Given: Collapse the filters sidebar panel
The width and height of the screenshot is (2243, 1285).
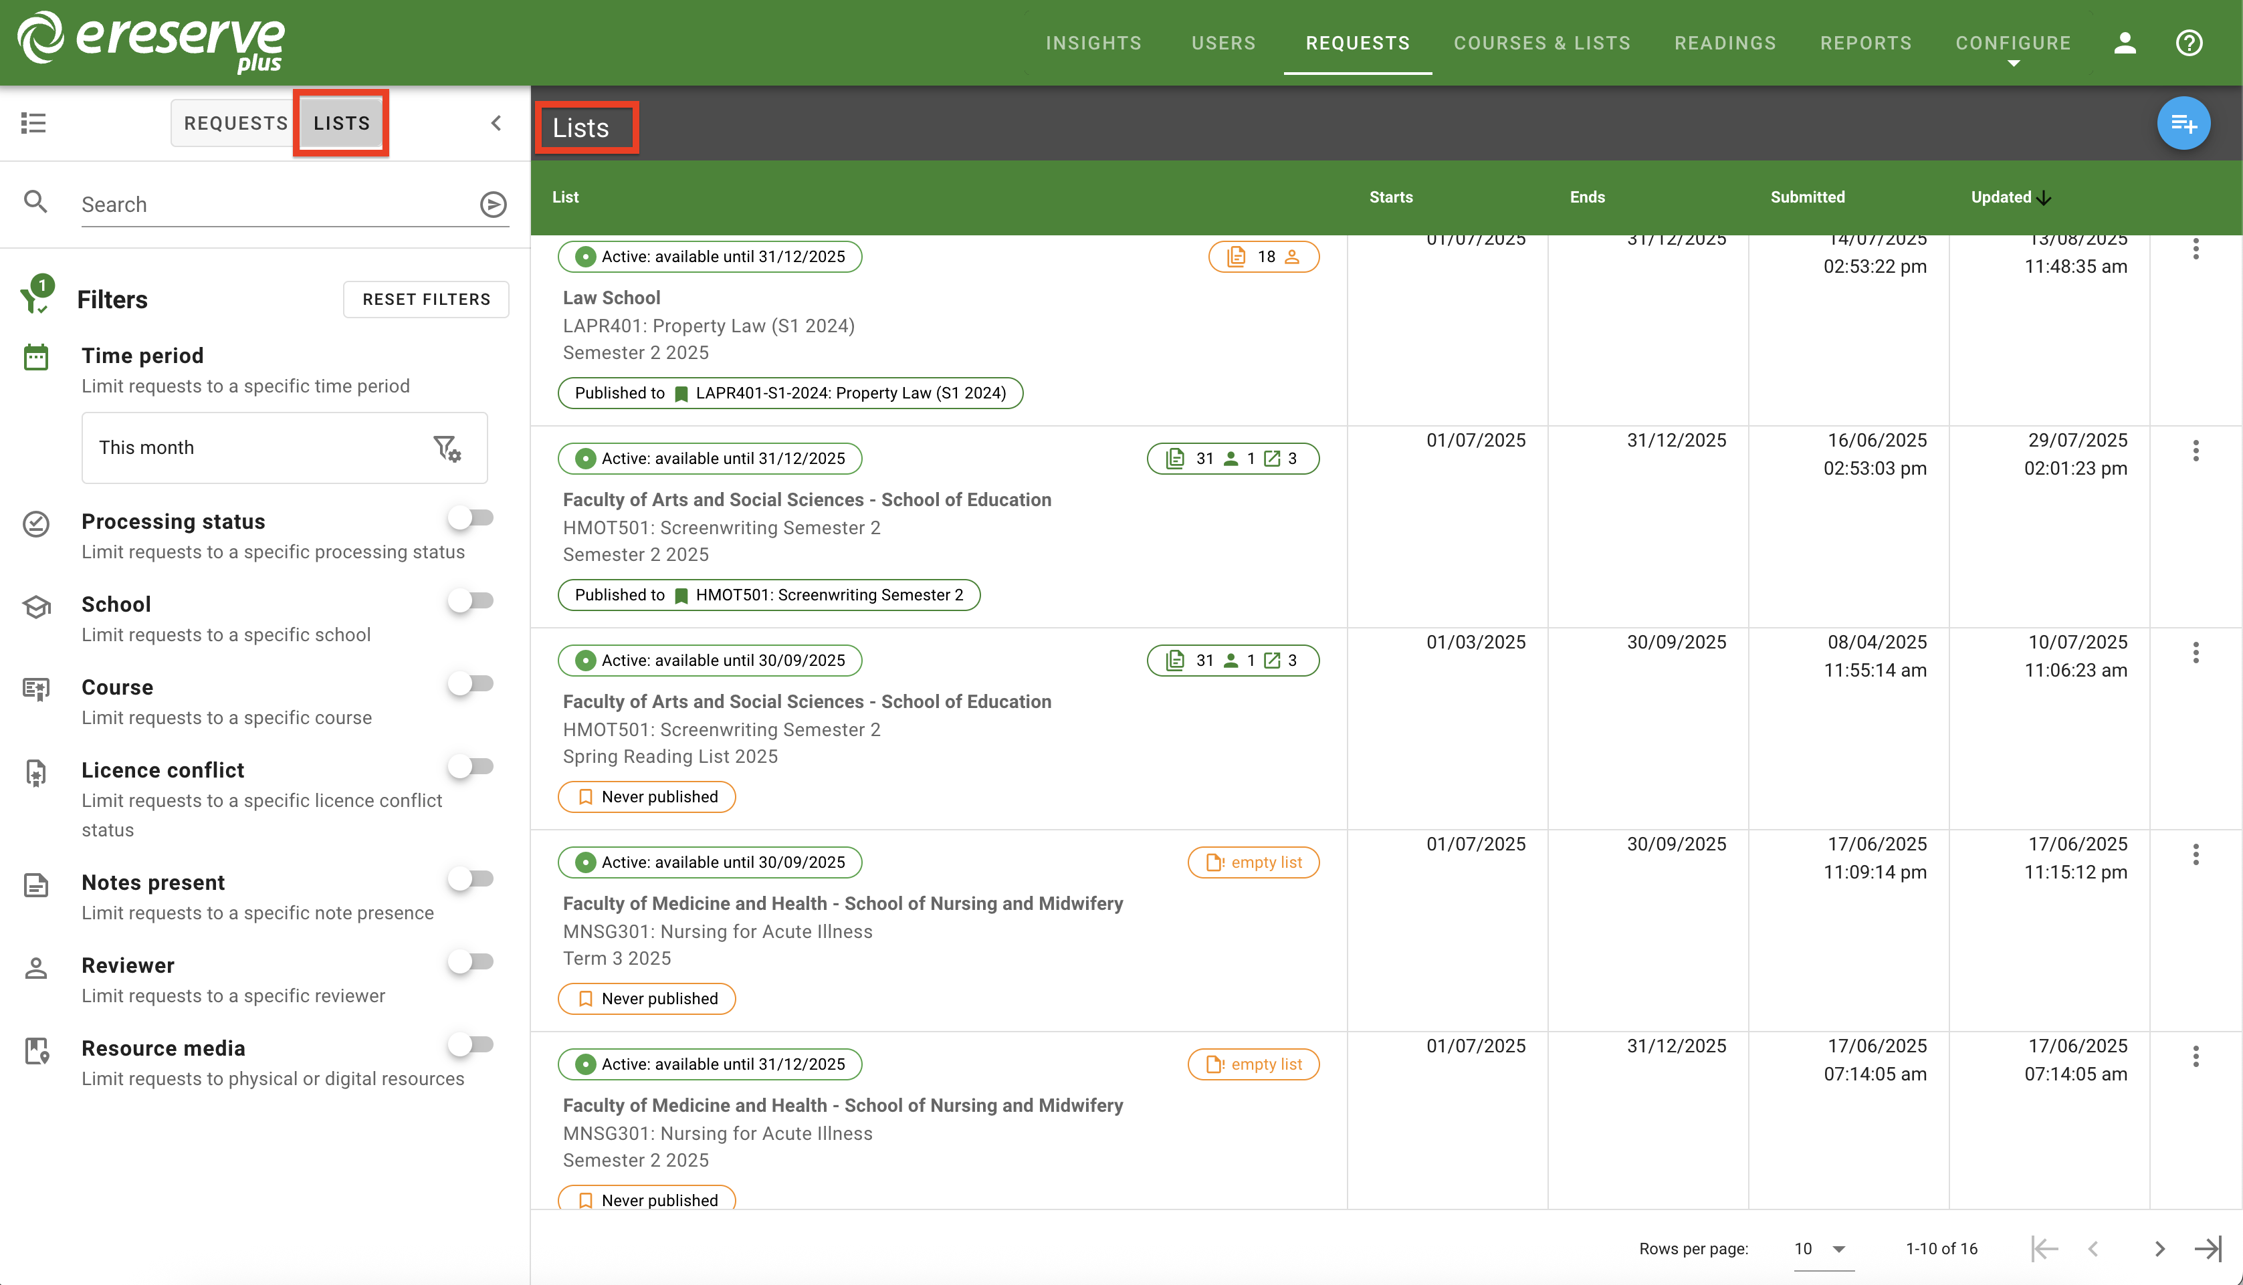Looking at the screenshot, I should click(496, 122).
